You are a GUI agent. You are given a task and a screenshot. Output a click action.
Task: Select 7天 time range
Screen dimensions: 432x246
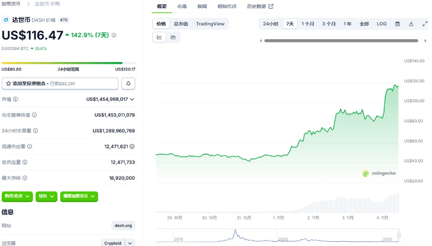click(x=290, y=24)
